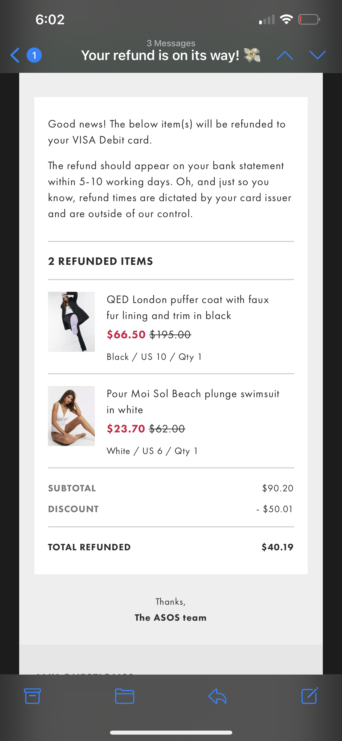This screenshot has height=741, width=342.
Task: Tap the blue unread count badge
Action: [x=34, y=55]
